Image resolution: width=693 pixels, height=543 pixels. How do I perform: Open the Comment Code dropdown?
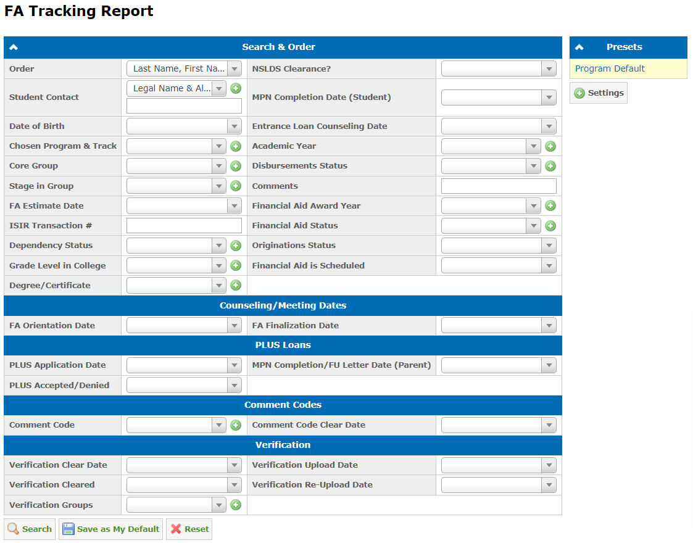(176, 425)
